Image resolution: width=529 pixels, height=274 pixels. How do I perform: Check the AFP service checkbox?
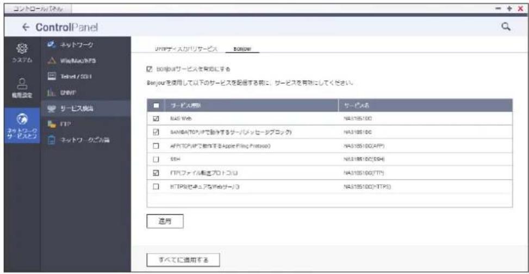pyautogui.click(x=155, y=146)
